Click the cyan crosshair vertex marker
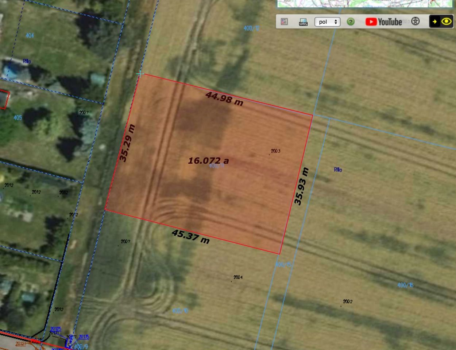Viewport: 456px width, 350px height. coord(140,74)
